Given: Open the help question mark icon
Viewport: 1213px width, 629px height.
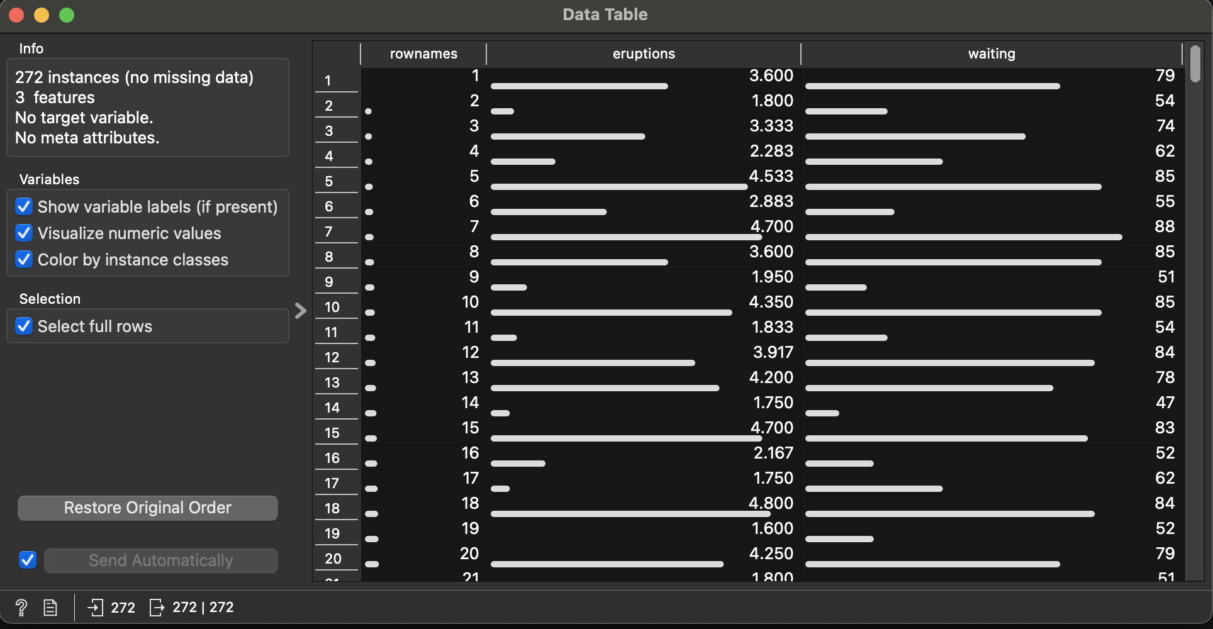Looking at the screenshot, I should 21,608.
